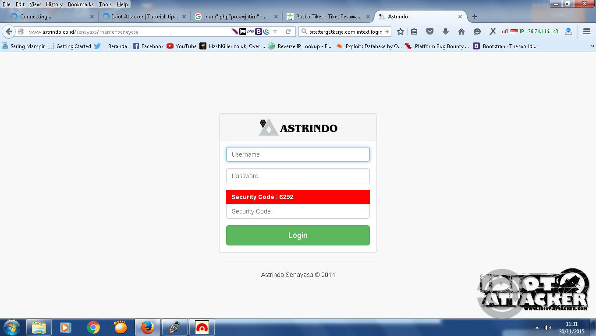The height and width of the screenshot is (336, 596).
Task: Open the History menu
Action: 54,4
